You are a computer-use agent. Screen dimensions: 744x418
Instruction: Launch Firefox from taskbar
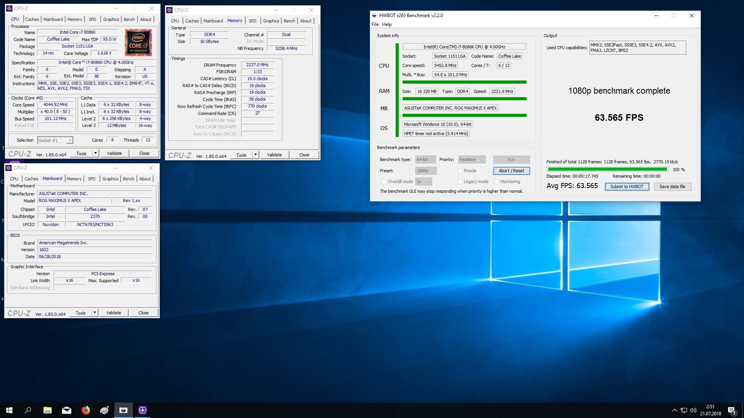[85, 410]
